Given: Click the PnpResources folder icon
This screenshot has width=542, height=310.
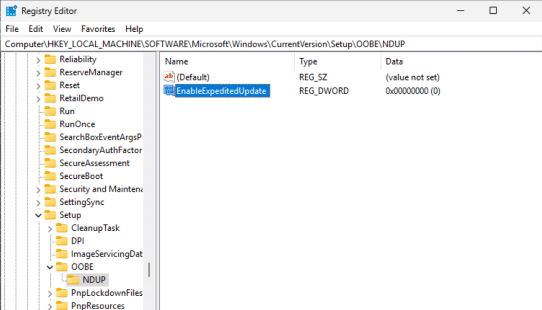Looking at the screenshot, I should coord(62,306).
